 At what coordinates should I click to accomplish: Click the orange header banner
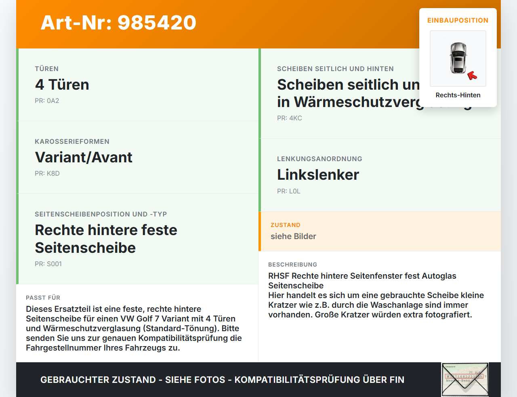(258, 23)
